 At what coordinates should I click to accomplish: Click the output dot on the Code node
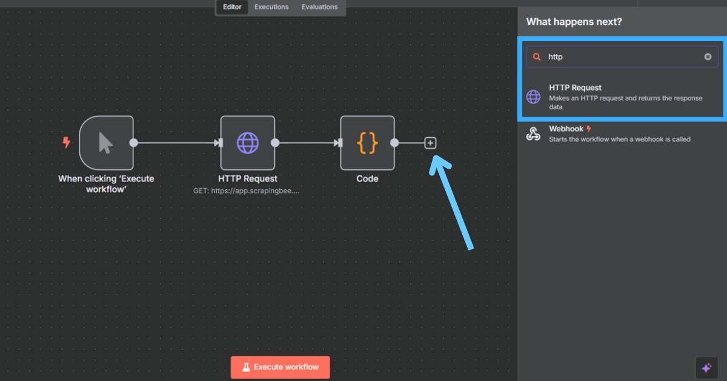394,143
